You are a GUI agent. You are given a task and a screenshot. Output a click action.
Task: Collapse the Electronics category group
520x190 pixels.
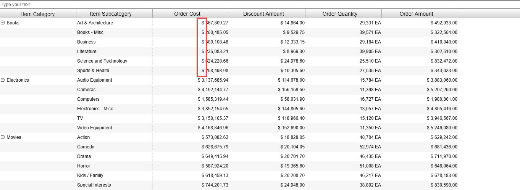(x=3, y=80)
